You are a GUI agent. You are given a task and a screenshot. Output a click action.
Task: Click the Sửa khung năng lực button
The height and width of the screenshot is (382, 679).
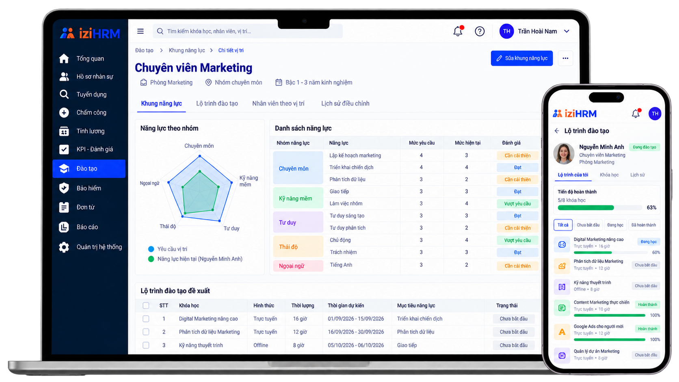522,58
